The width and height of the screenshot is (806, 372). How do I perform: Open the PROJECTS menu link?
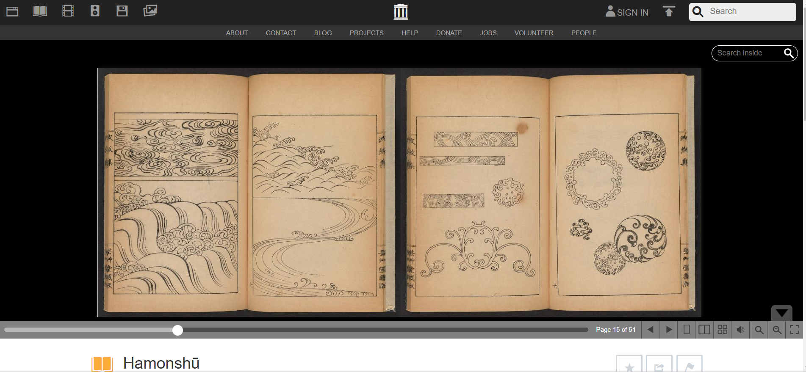pos(366,33)
